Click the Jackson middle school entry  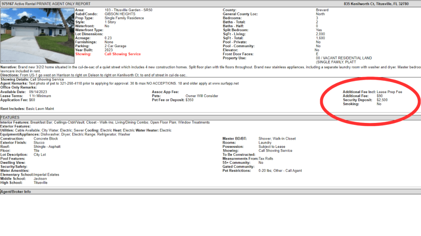pos(40,178)
